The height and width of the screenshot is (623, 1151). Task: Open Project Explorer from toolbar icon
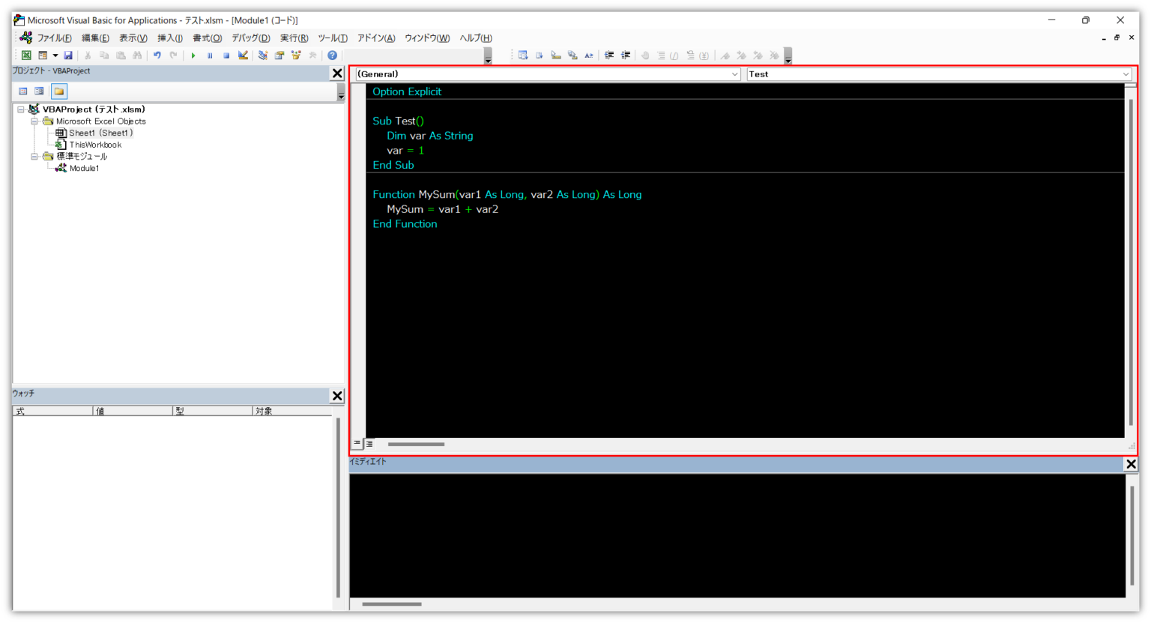[263, 55]
